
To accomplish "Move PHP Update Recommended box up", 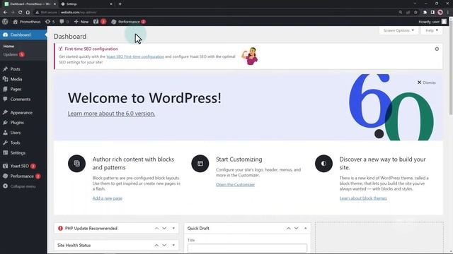I will [x=156, y=229].
